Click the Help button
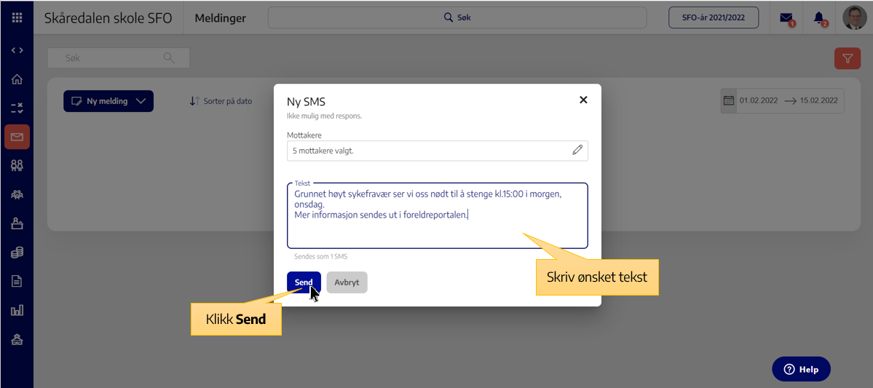Viewport: 873px width, 388px height. click(x=801, y=369)
